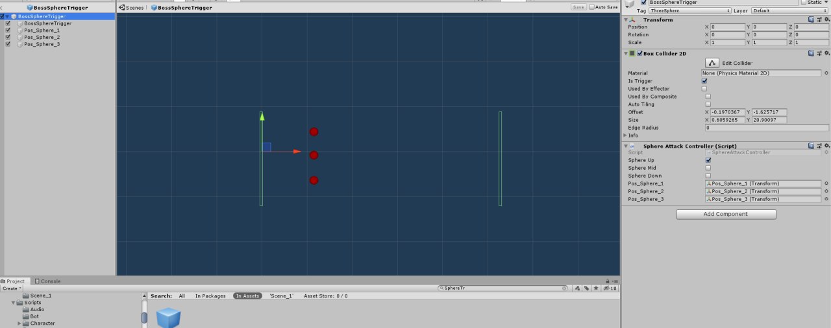
Task: Click the Edge Radius value field
Action: click(767, 128)
